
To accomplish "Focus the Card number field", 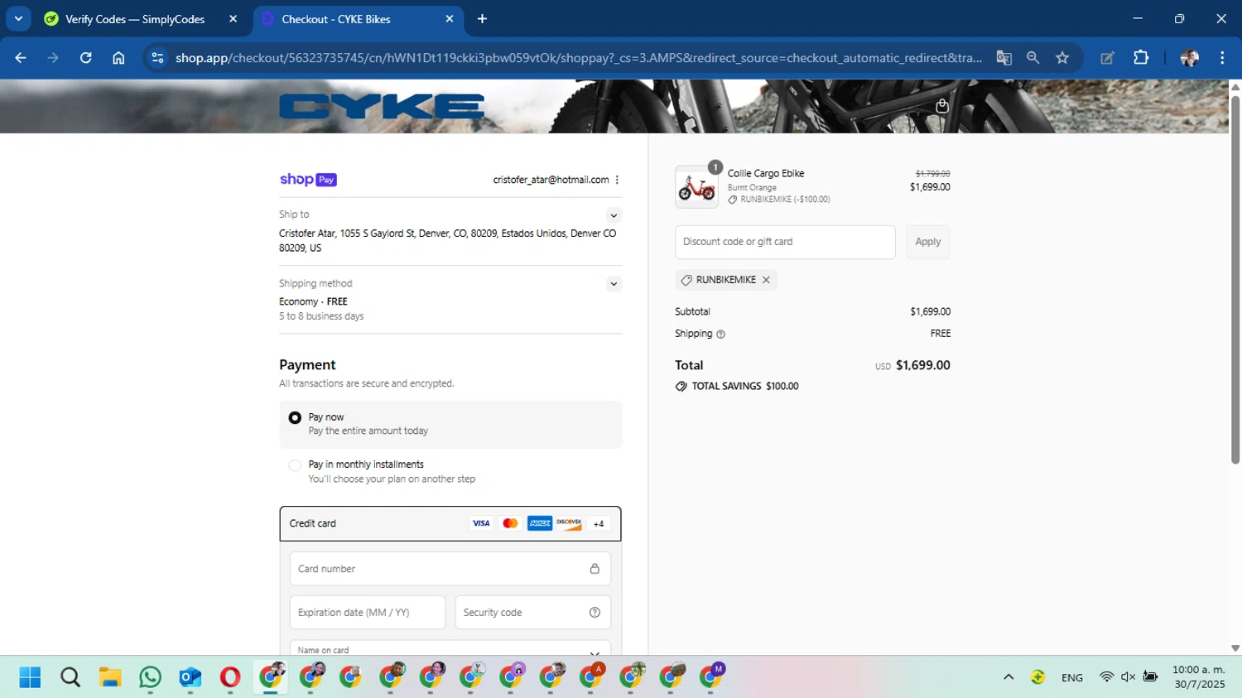I will point(450,569).
